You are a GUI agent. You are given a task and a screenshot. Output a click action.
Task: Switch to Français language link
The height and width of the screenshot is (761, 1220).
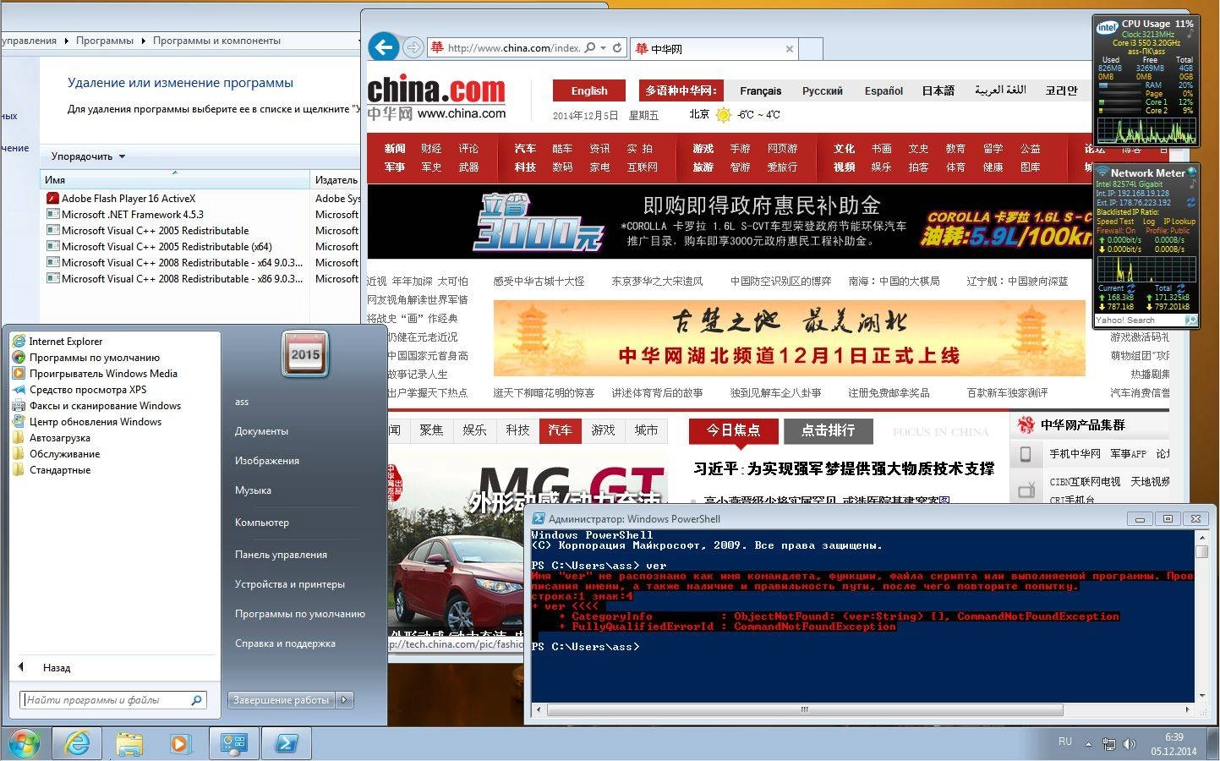[x=761, y=90]
